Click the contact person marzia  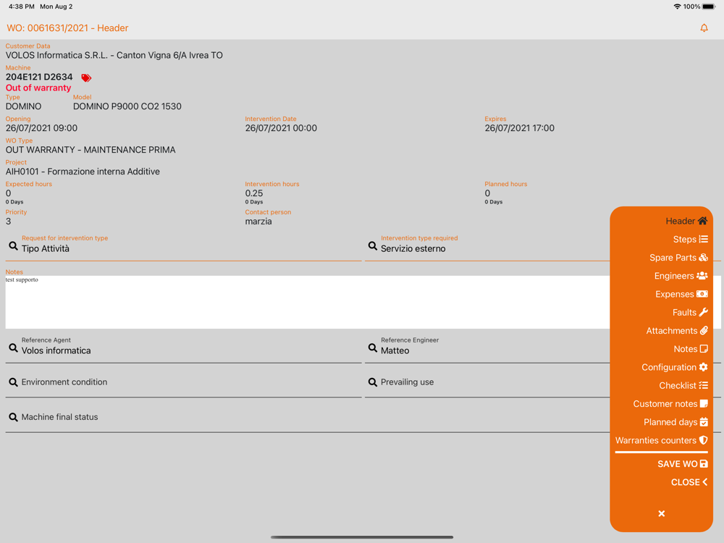tap(258, 222)
